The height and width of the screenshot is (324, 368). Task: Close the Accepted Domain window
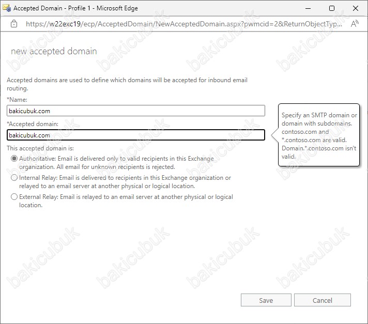(355, 8)
